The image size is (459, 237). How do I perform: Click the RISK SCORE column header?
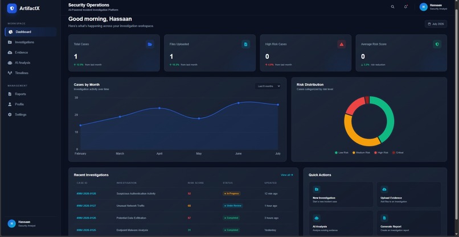196,183
